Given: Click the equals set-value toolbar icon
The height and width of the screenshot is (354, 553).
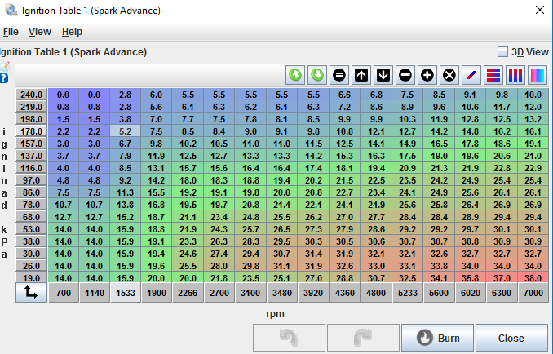Looking at the screenshot, I should (339, 75).
